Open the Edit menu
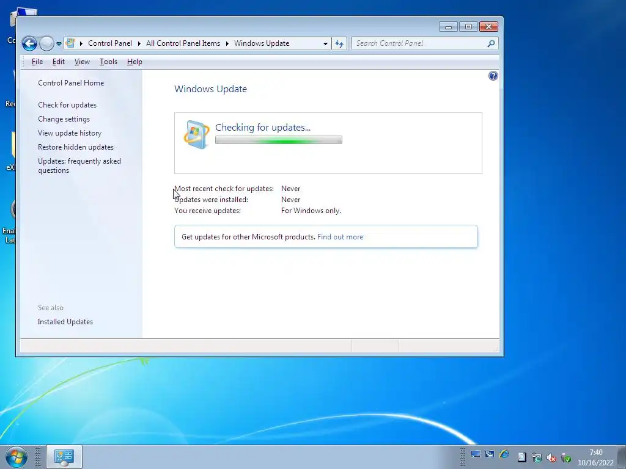The height and width of the screenshot is (469, 626). click(x=58, y=62)
